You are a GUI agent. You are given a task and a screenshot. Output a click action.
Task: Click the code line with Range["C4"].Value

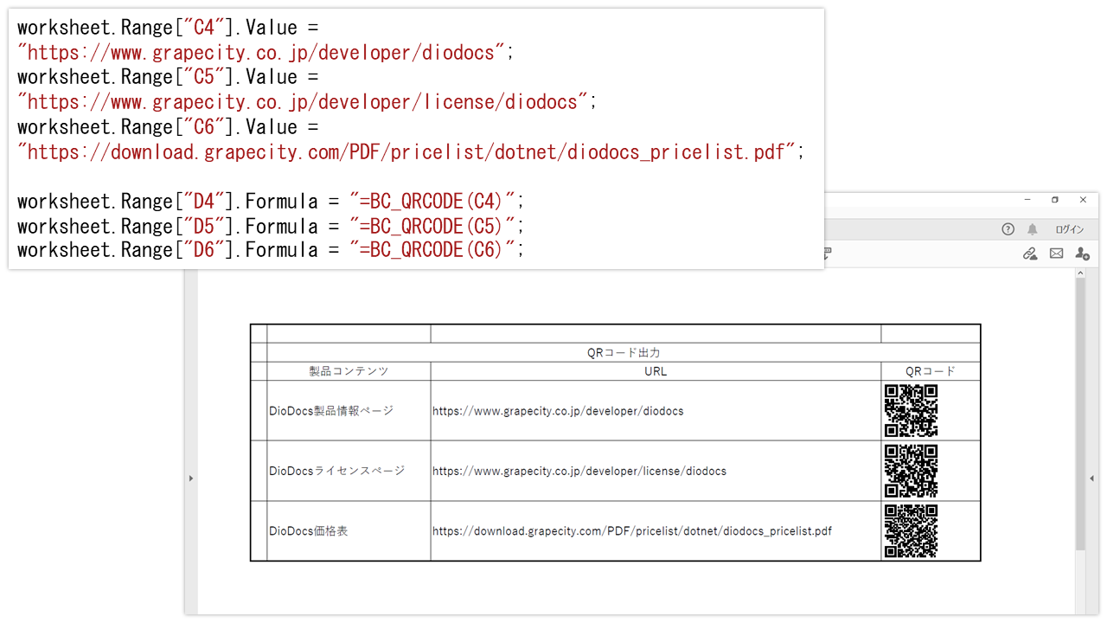click(169, 29)
